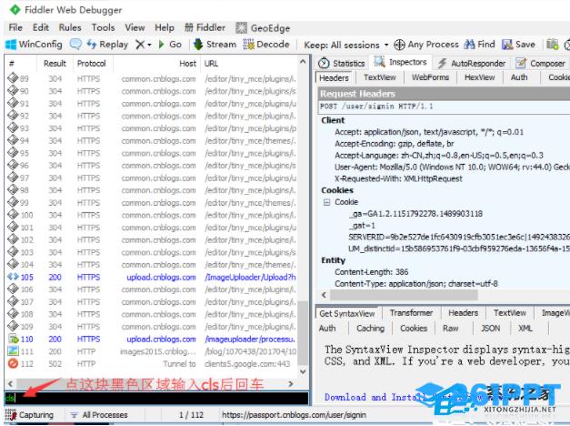Select session 112 blocked tunnel icon
Image resolution: width=570 pixels, height=426 pixels.
[x=13, y=364]
